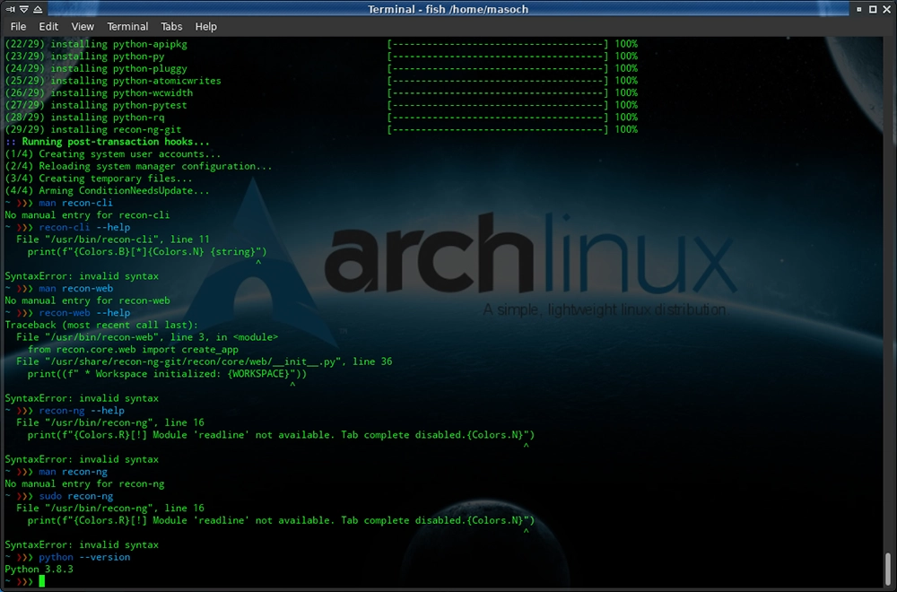The width and height of the screenshot is (897, 592).
Task: Click the leftmost icon in the title bar
Action: [10, 8]
